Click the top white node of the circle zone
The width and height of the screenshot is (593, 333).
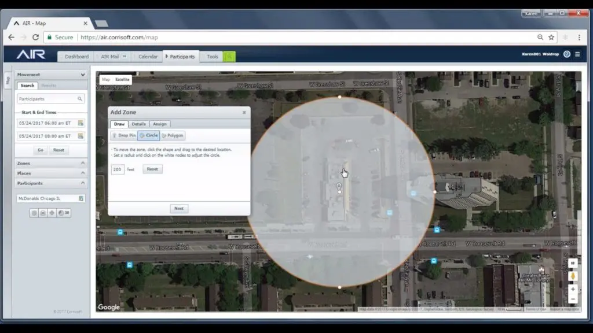[339, 97]
